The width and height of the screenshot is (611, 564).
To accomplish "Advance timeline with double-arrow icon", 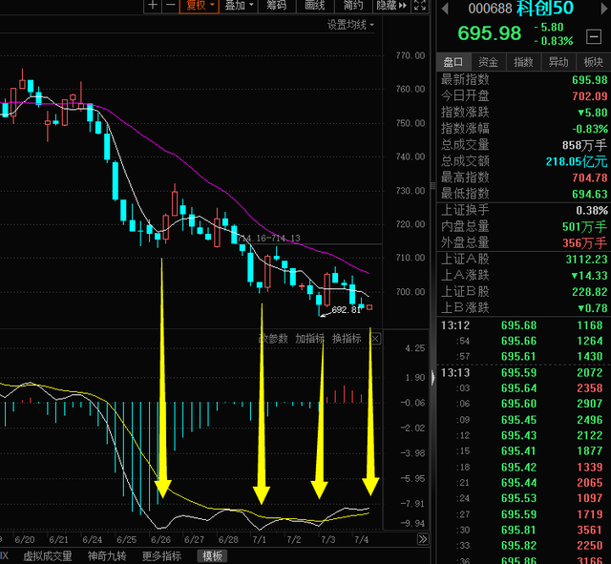I will click(422, 539).
